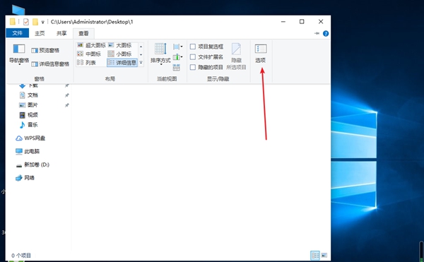The width and height of the screenshot is (424, 262).
Task: Click the new folder icon in title bar
Action: click(35, 22)
